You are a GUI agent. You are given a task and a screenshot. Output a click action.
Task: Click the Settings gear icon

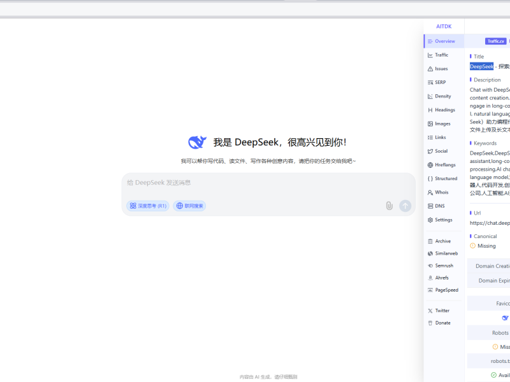430,220
